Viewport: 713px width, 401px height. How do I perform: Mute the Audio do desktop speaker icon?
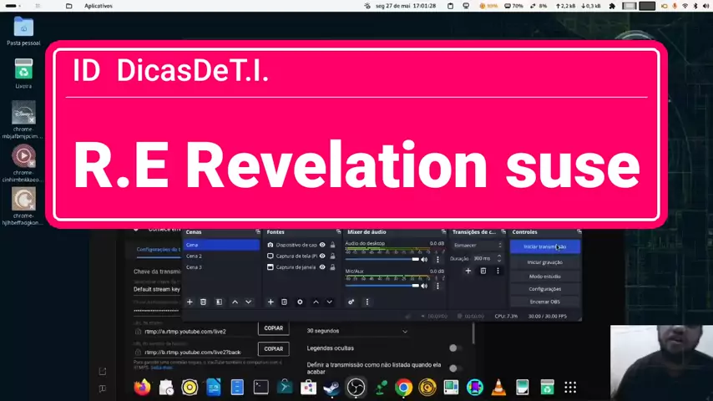426,259
